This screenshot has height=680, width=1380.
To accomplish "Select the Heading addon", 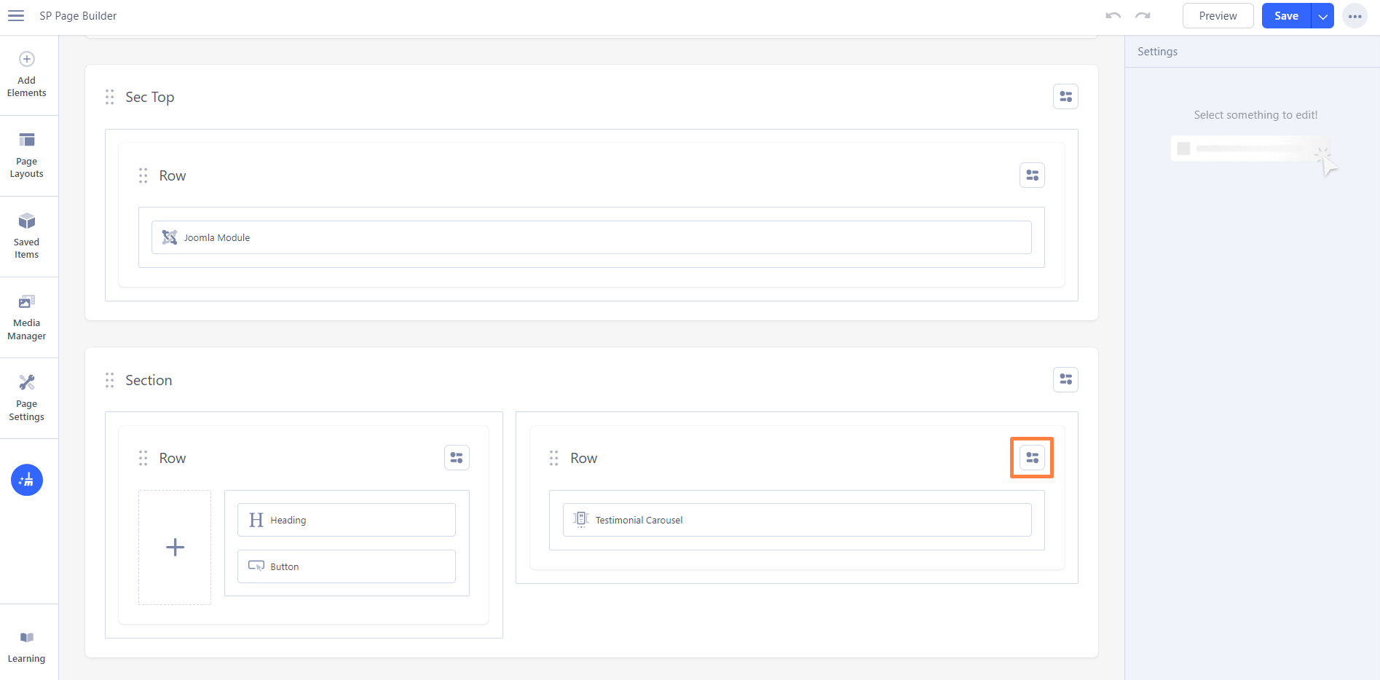I will [x=347, y=520].
